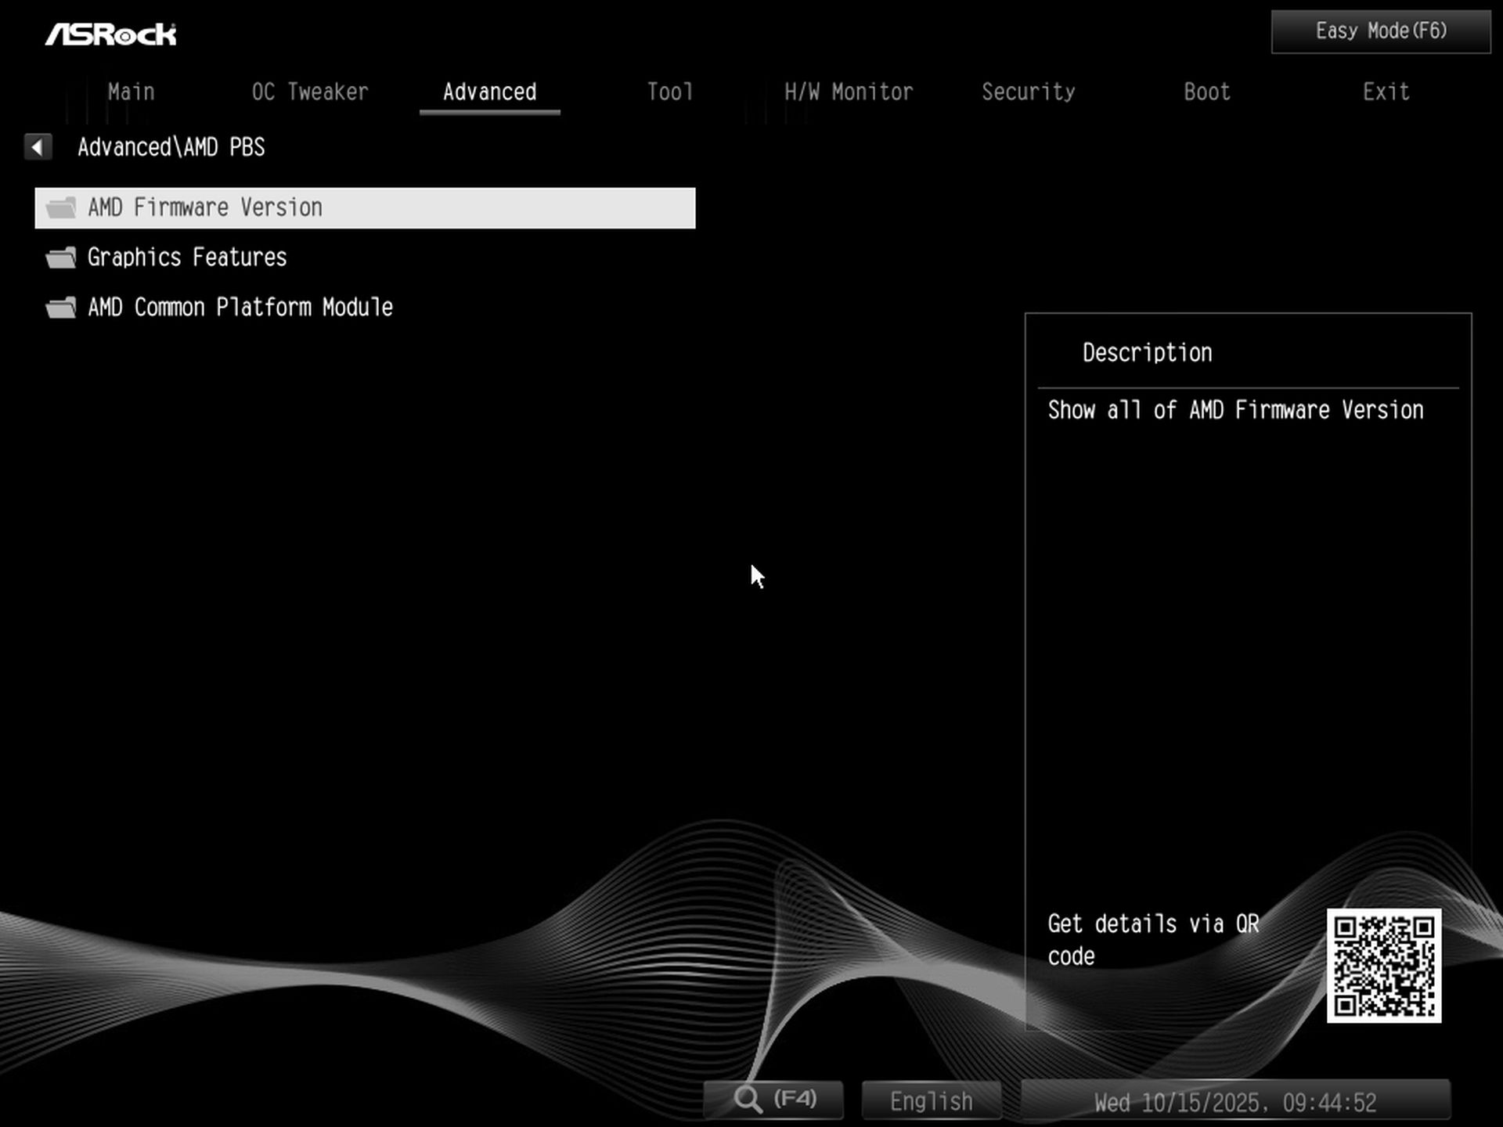
Task: Click the folder icon next to AMD Firmware Version
Action: click(61, 207)
